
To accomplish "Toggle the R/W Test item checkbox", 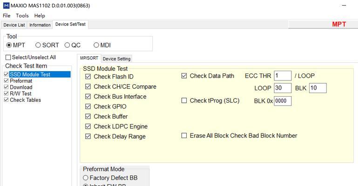I will [6, 93].
